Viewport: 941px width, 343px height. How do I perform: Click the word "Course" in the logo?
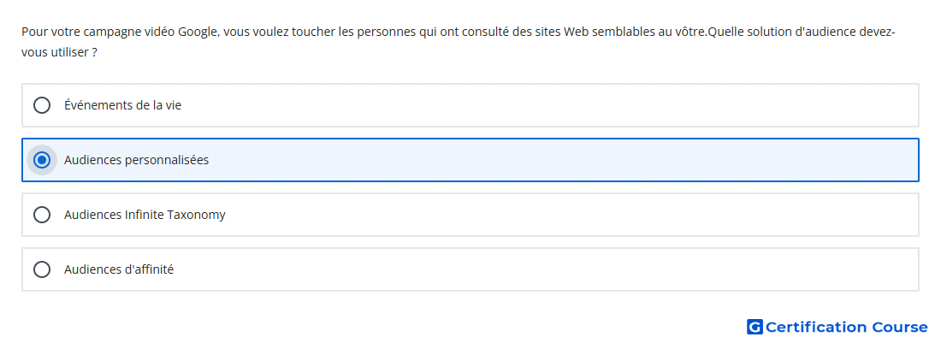900,327
